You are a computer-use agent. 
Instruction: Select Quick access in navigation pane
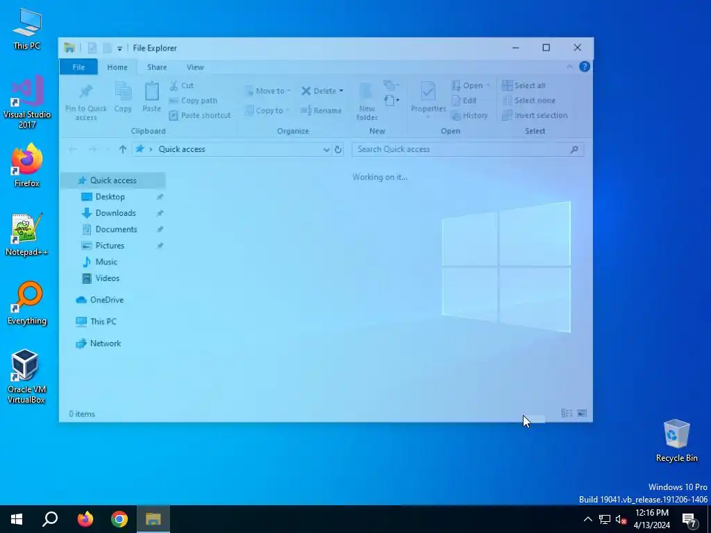pyautogui.click(x=113, y=180)
